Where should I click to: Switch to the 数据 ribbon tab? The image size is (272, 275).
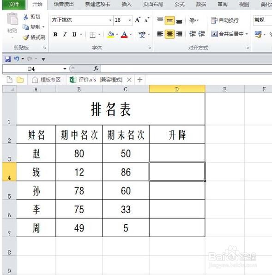click(201, 4)
